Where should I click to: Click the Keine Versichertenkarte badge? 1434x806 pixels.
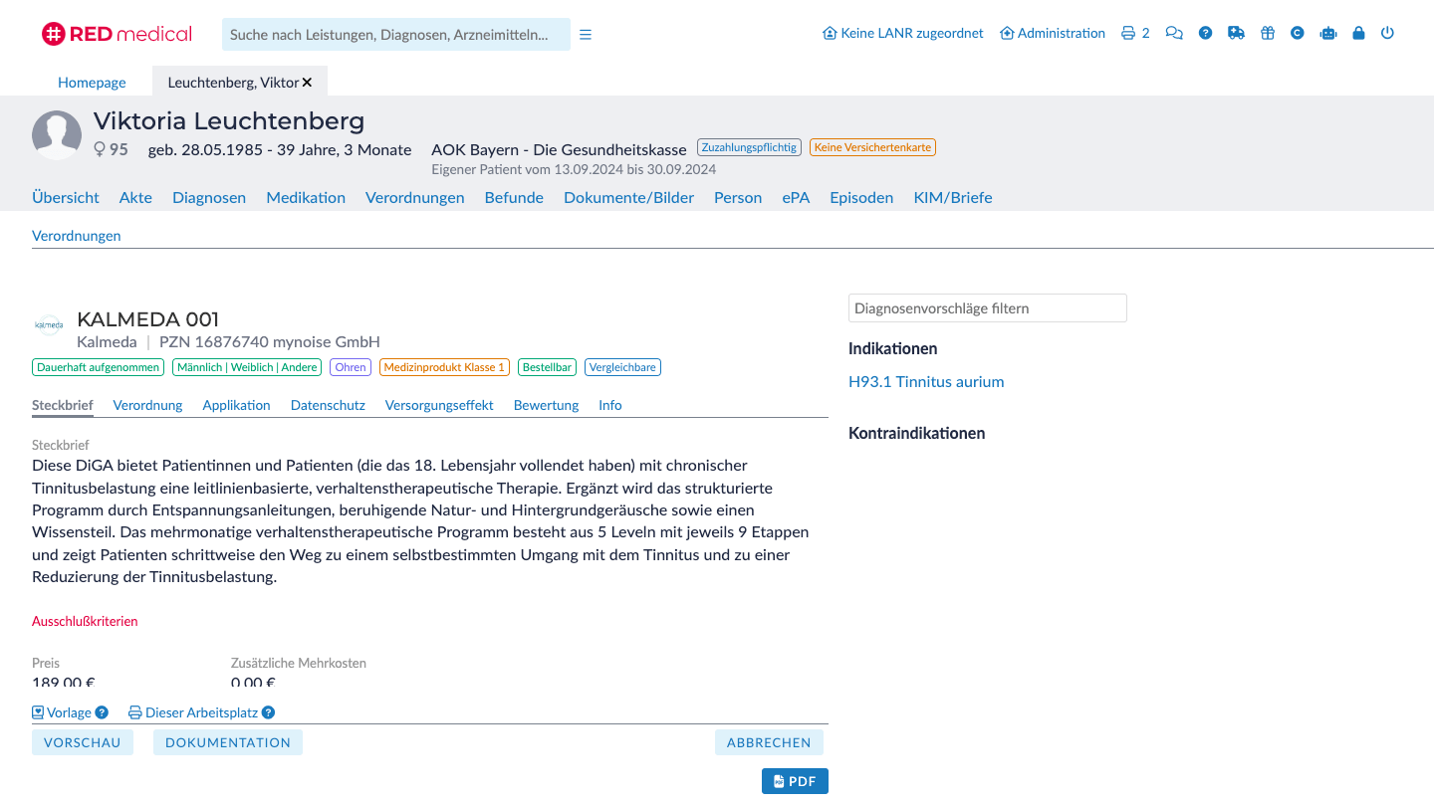(x=872, y=147)
